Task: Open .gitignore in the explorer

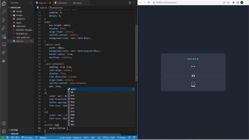Action: [20, 19]
